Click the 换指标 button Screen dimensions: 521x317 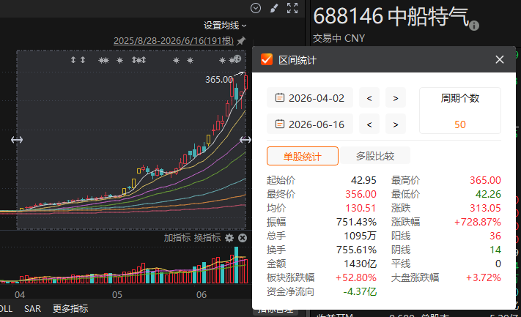[207, 238]
